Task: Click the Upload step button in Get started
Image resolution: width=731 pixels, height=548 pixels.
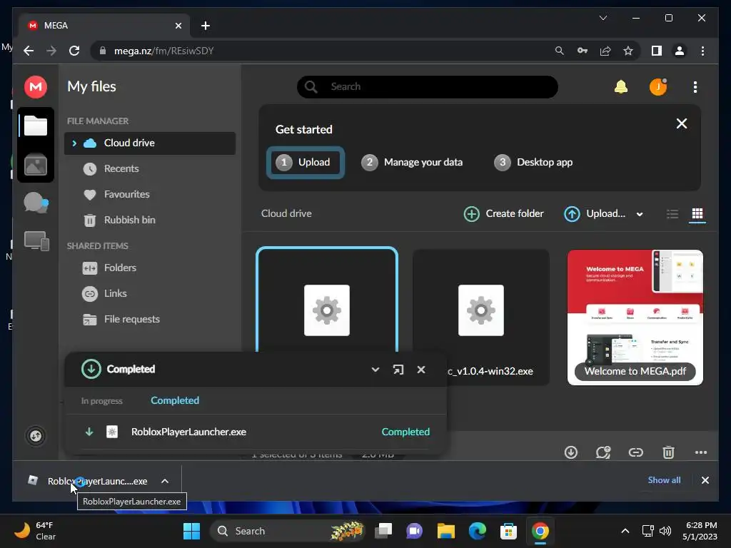Action: pyautogui.click(x=306, y=162)
